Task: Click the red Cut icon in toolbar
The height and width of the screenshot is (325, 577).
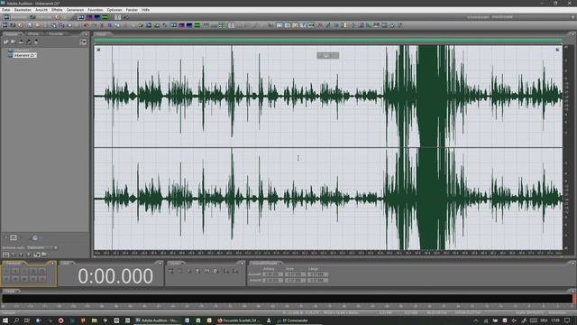Action: click(x=102, y=25)
